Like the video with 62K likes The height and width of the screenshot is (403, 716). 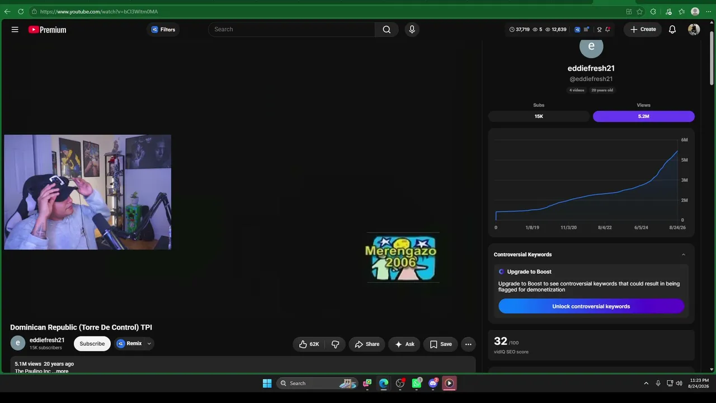[x=309, y=344]
